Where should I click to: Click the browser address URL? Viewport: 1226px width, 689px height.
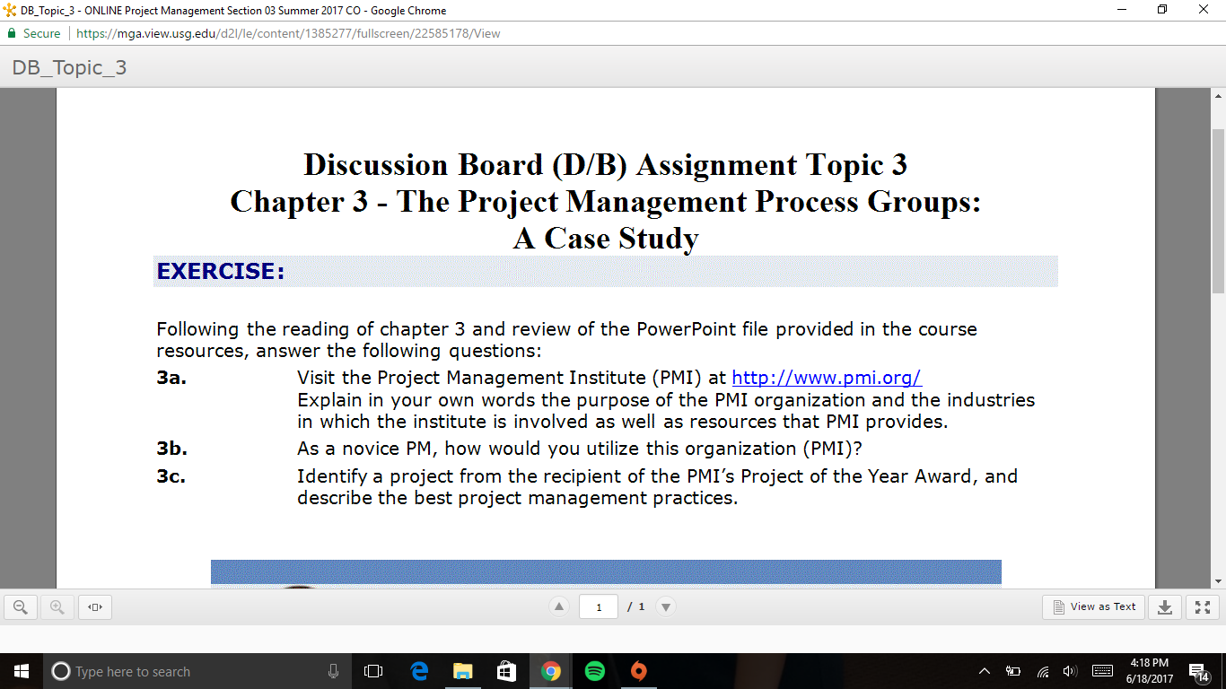(x=288, y=33)
